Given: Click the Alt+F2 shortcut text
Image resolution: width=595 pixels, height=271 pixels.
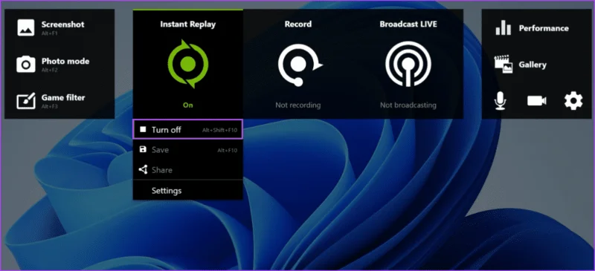Looking at the screenshot, I should tap(49, 70).
